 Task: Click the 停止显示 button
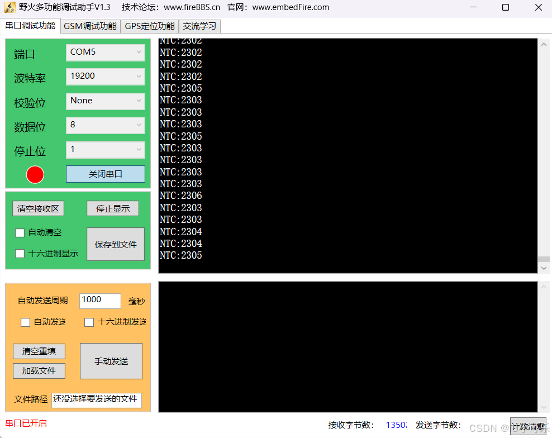(113, 208)
